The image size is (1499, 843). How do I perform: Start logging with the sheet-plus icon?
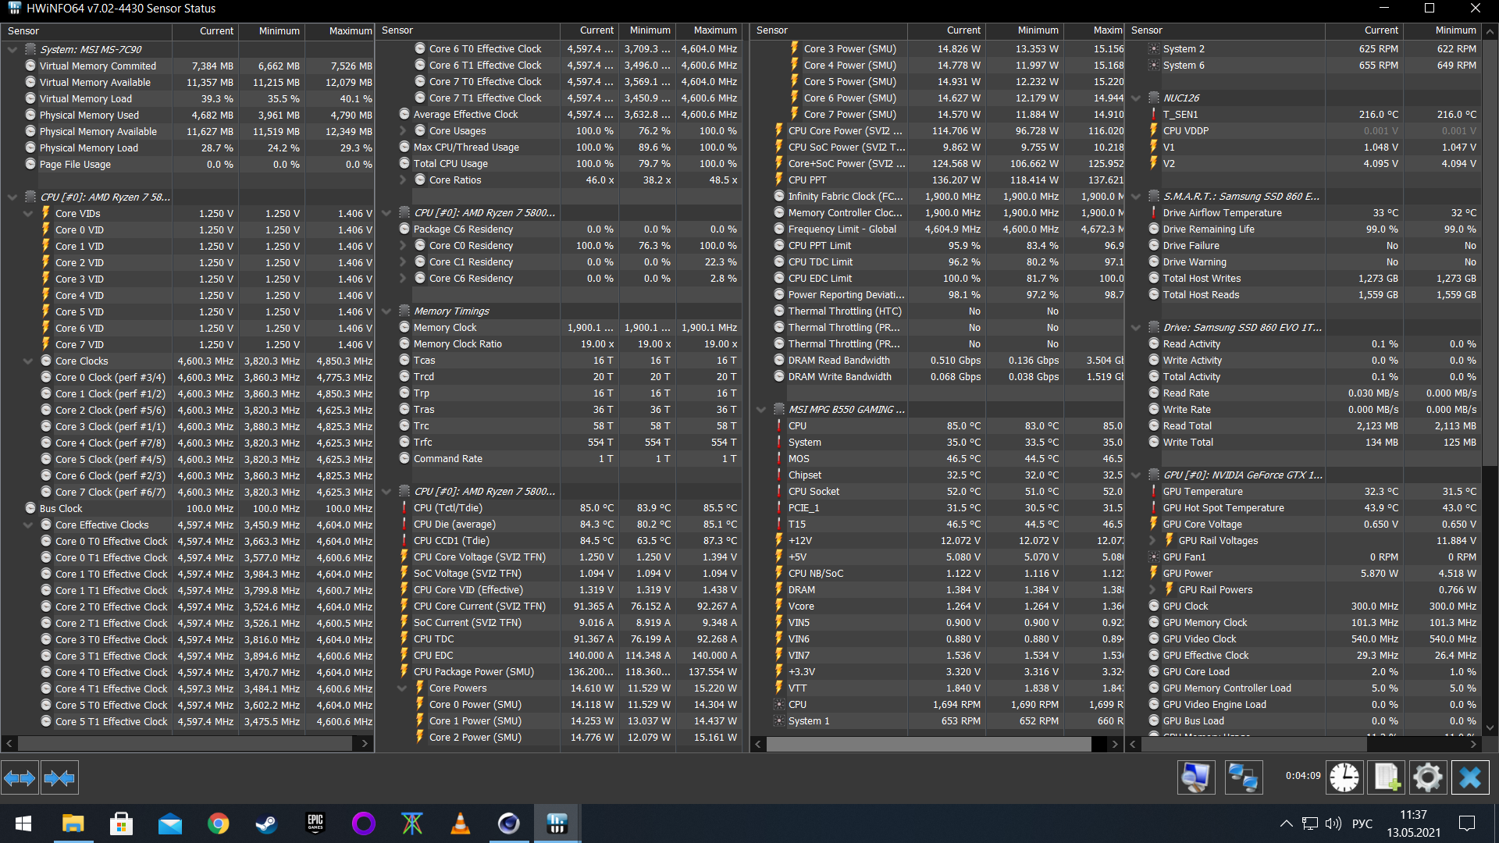[x=1387, y=777]
